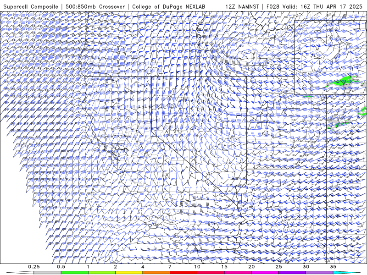The height and width of the screenshot is (275, 367).
Task: Click College of DuPage NEXLAB text
Action: point(169,6)
